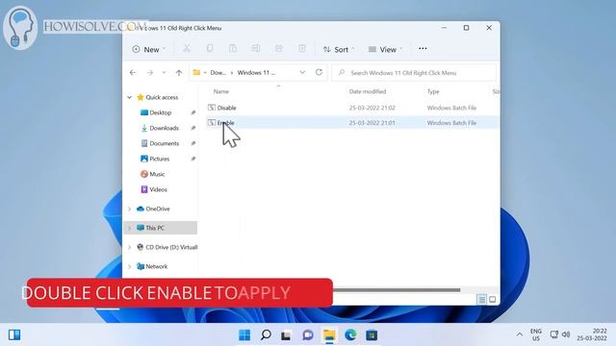Switch to details view layout icon
Image resolution: width=616 pixels, height=346 pixels.
pyautogui.click(x=481, y=300)
